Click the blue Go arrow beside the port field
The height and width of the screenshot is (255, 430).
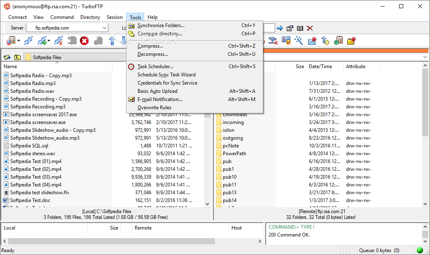(x=280, y=28)
